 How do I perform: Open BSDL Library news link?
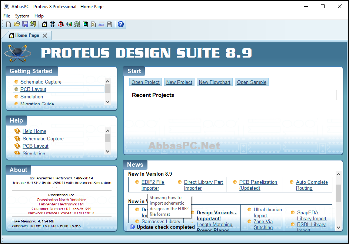click(311, 224)
